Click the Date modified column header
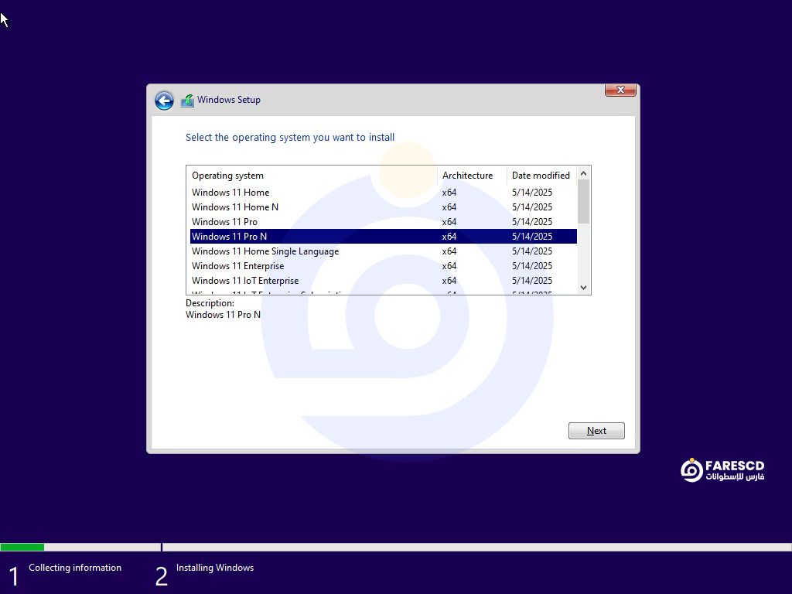This screenshot has height=594, width=792. (541, 176)
